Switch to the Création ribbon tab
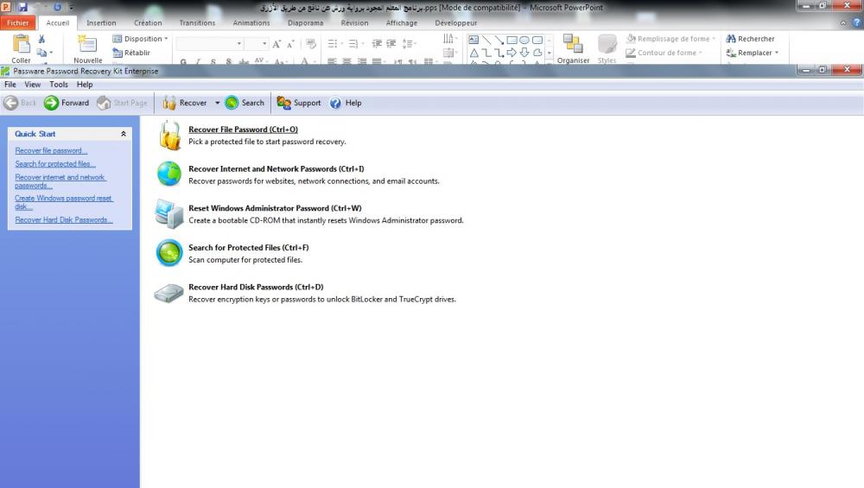The image size is (864, 488). (148, 23)
